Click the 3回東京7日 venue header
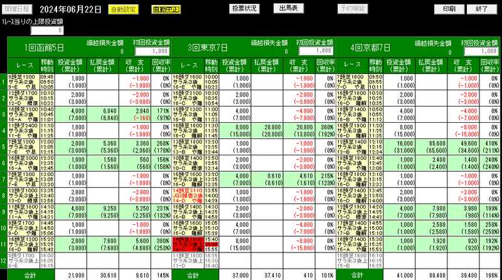 (x=208, y=48)
